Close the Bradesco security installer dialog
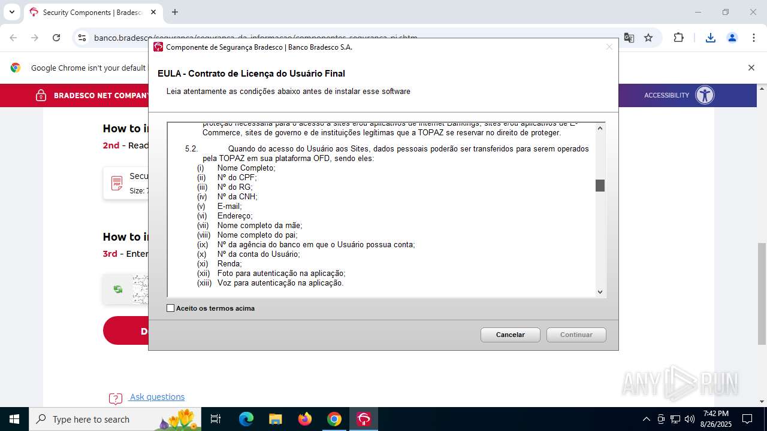 (609, 47)
